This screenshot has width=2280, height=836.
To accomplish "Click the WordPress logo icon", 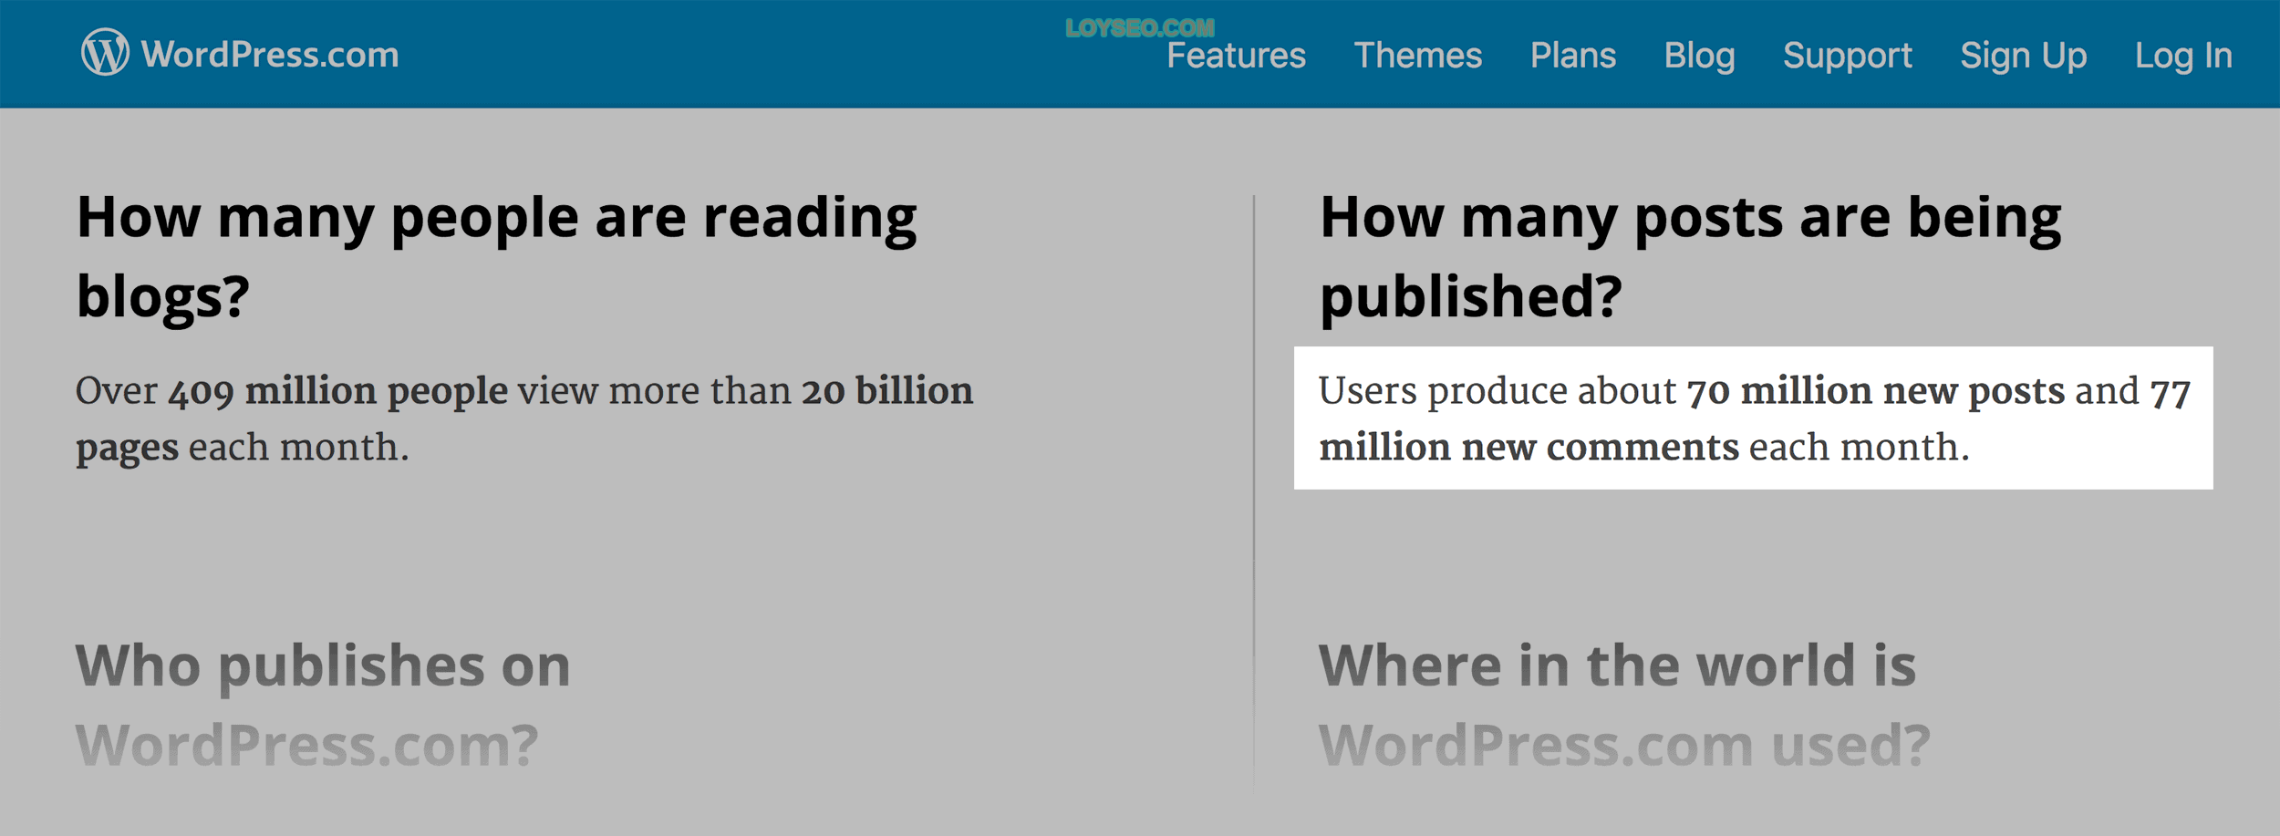I will [x=105, y=52].
